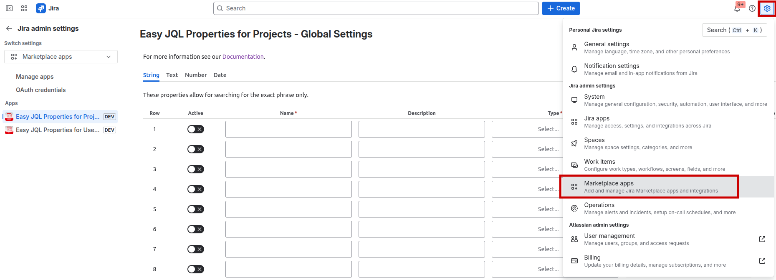Screen dimensions: 776x280
Task: Enable the Active toggle in row 1
Action: (195, 129)
